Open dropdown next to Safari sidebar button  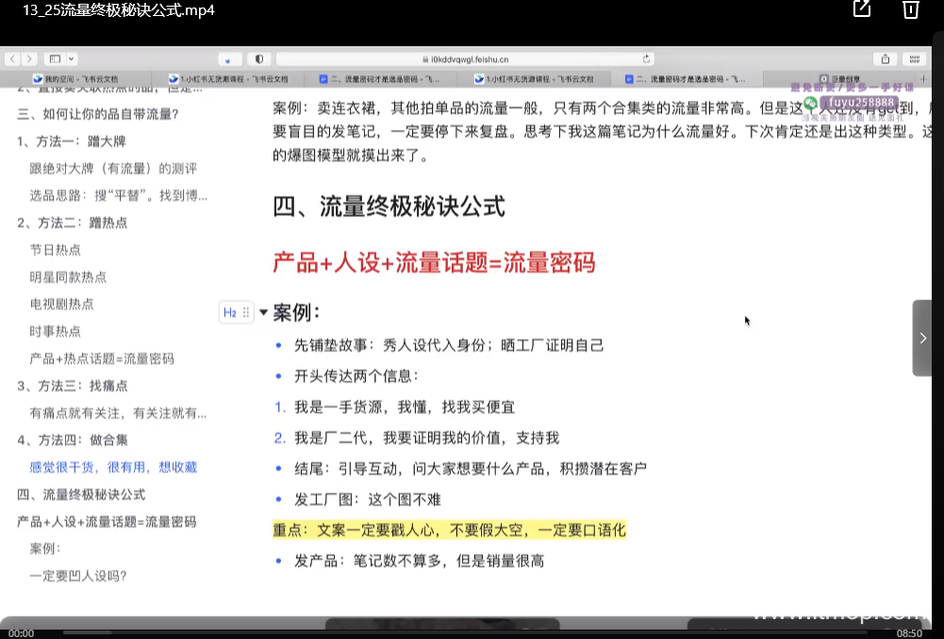[71, 58]
